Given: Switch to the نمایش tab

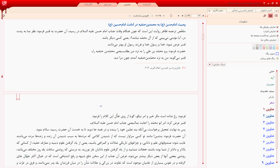Looking at the screenshot, I should (x=127, y=5).
